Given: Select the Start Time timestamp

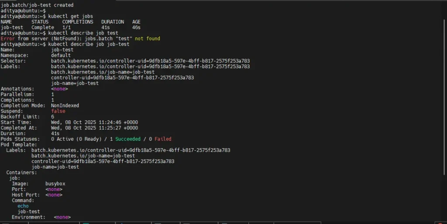Looking at the screenshot, I should [94, 122].
